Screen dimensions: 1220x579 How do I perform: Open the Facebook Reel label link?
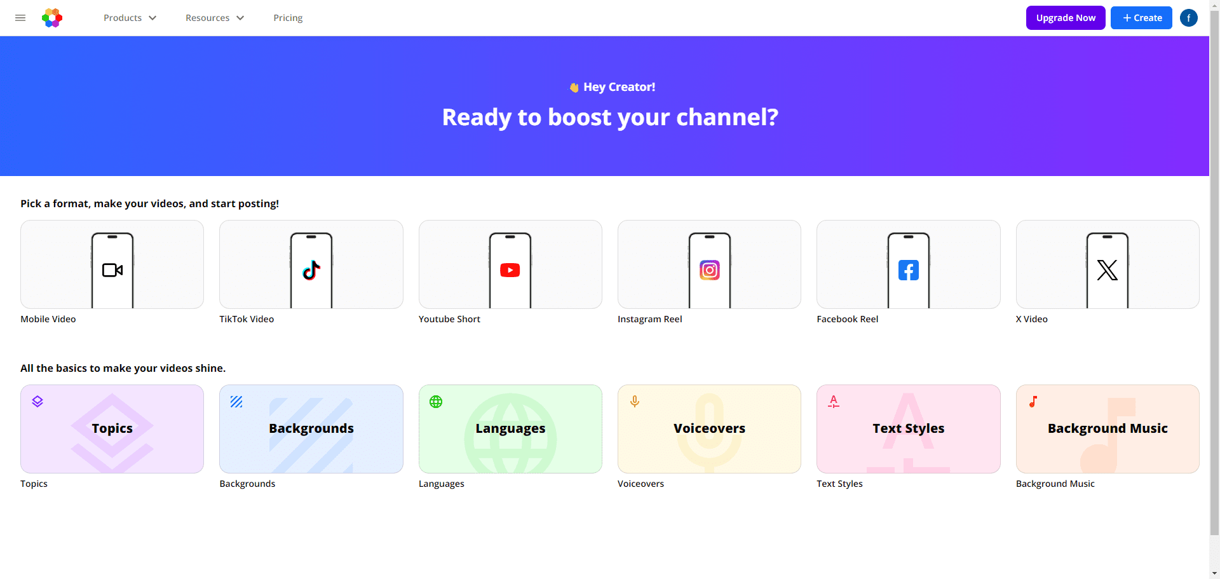coord(848,319)
